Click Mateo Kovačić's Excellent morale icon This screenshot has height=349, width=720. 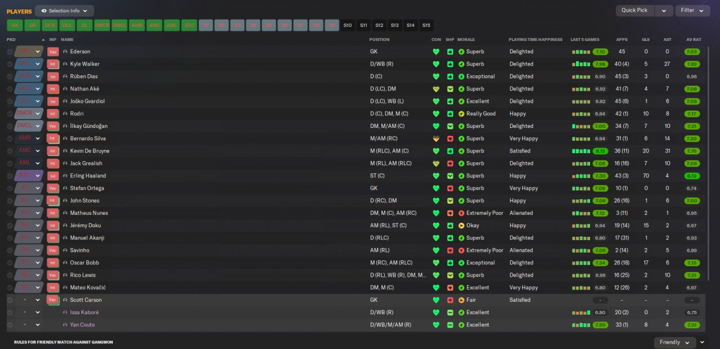point(461,288)
